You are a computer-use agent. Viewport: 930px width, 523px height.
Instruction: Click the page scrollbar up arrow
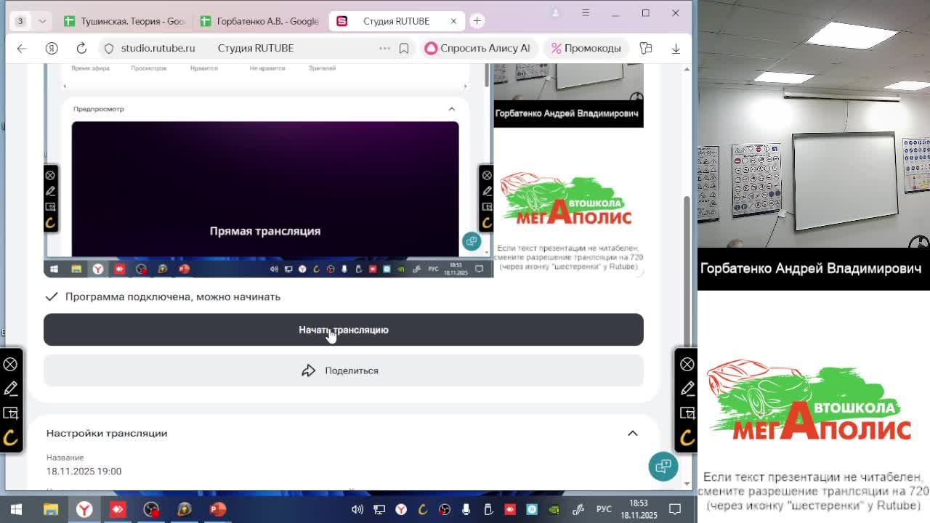click(x=687, y=69)
